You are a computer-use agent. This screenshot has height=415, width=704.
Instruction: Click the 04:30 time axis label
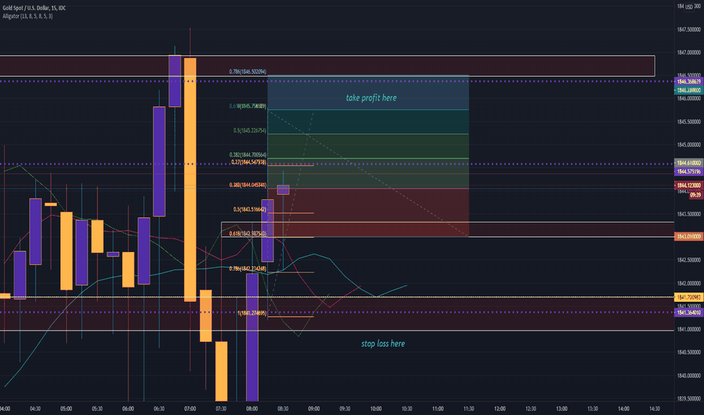[35, 409]
